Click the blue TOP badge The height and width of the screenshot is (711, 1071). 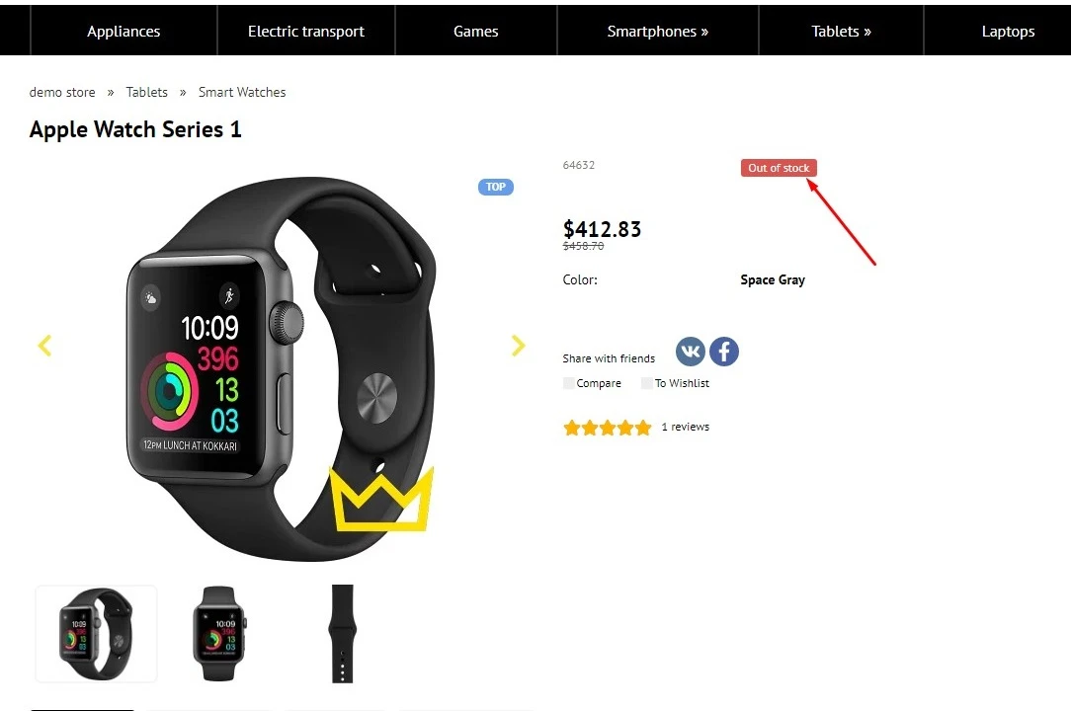pos(496,188)
